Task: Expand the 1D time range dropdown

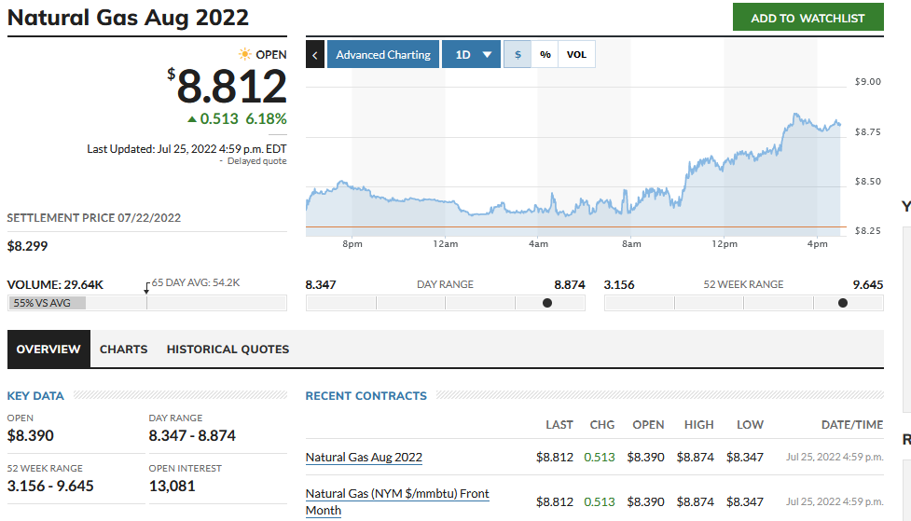Action: 471,55
